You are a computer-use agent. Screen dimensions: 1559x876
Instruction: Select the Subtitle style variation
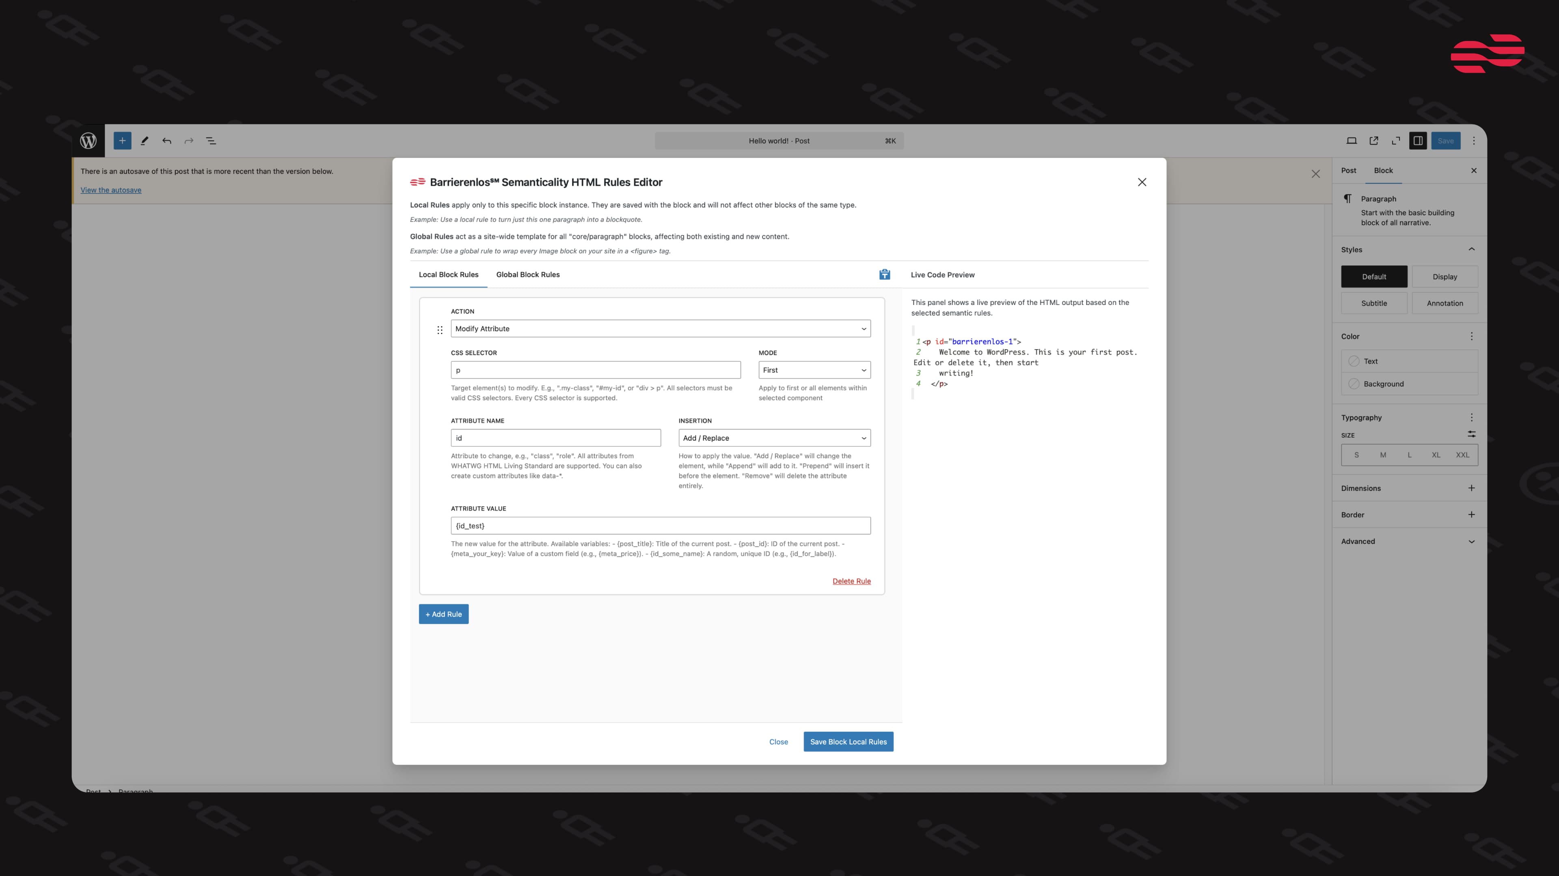point(1374,303)
